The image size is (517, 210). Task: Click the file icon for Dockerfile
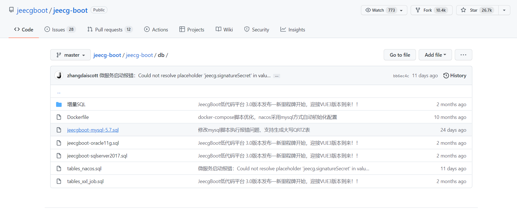tap(59, 117)
